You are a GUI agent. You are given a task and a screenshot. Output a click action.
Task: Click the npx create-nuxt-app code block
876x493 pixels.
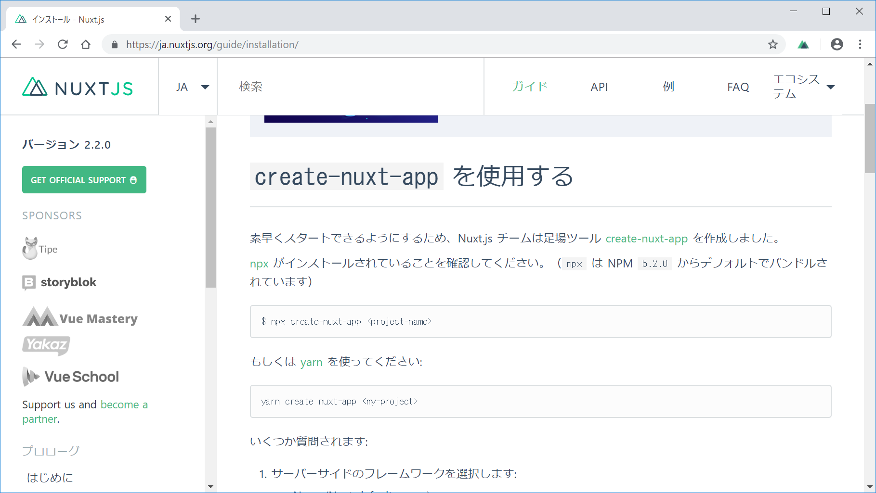click(x=540, y=321)
